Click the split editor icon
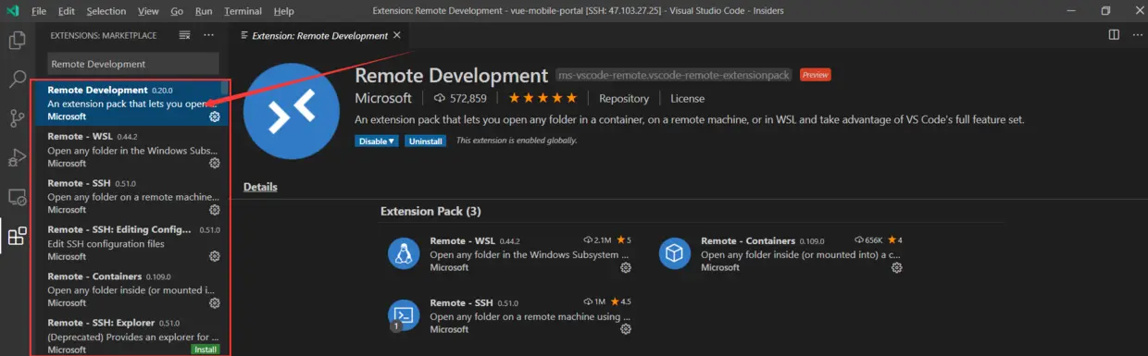Viewport: 1148px width, 356px height. pyautogui.click(x=1114, y=35)
